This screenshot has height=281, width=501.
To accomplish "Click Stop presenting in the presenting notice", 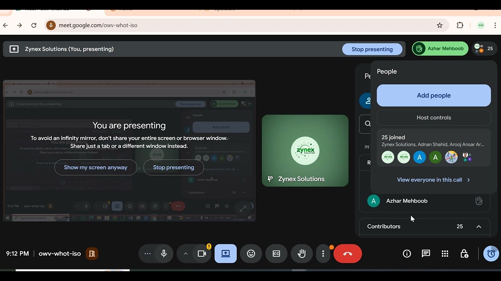I will pos(173,167).
